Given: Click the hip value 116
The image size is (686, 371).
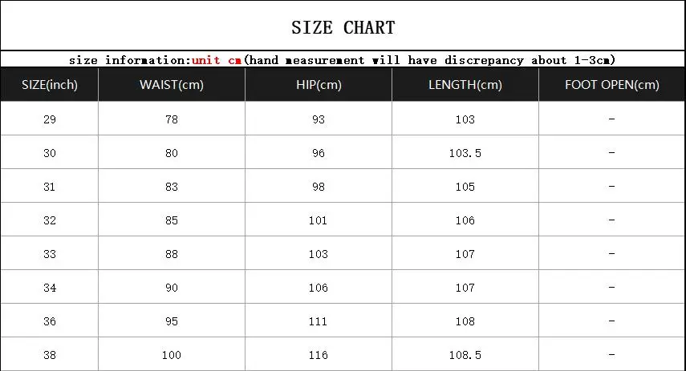Looking at the screenshot, I should click(319, 355).
